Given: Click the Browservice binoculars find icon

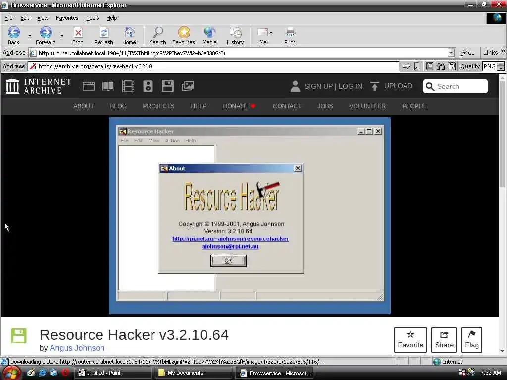Looking at the screenshot, I should click(x=440, y=66).
